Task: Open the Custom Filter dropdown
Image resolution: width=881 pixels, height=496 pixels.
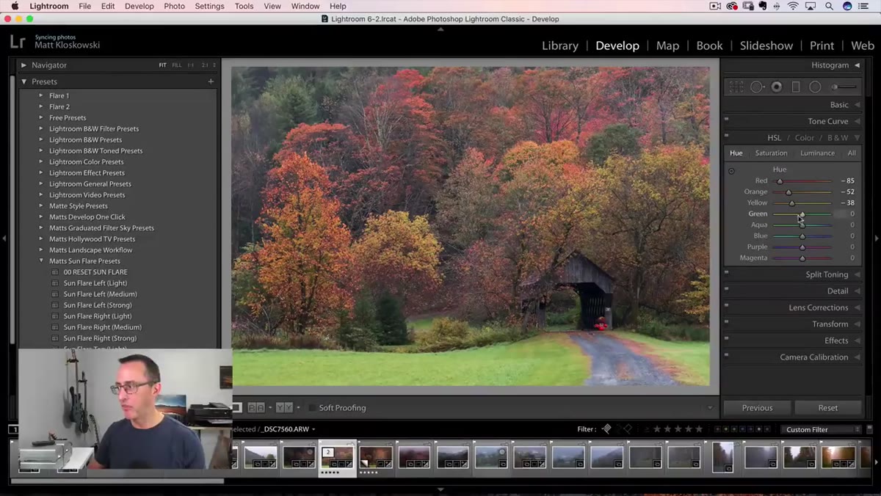Action: [x=823, y=429]
